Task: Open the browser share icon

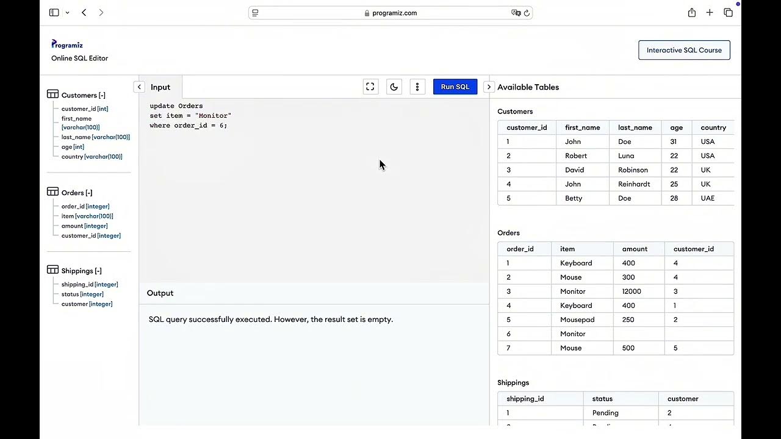Action: (692, 12)
